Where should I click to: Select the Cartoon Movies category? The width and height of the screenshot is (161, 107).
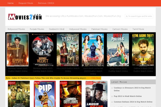pos(120,29)
